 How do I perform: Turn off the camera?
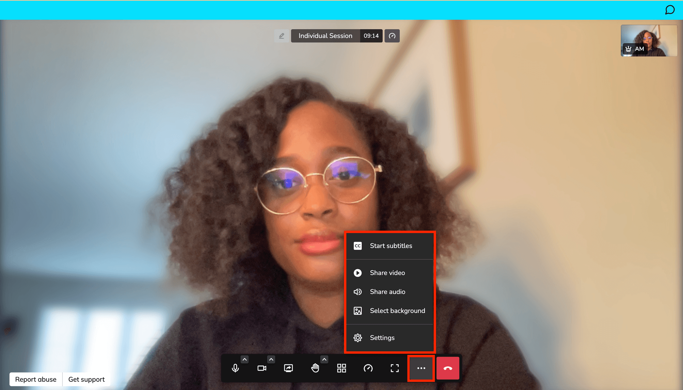(x=262, y=368)
